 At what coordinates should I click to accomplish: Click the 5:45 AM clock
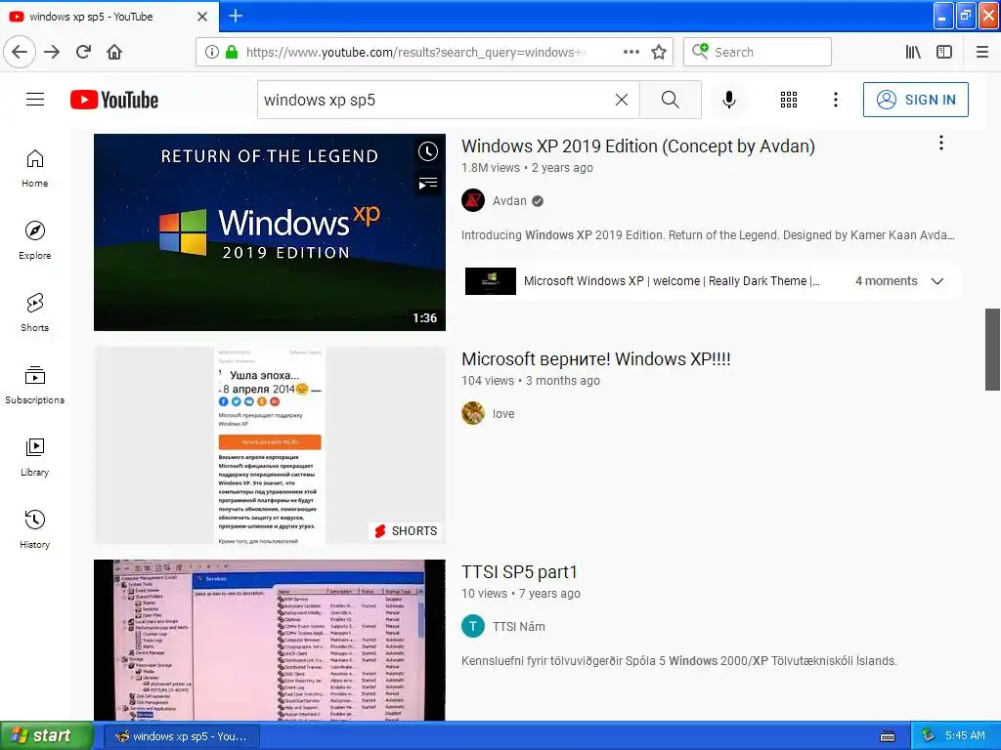click(965, 736)
